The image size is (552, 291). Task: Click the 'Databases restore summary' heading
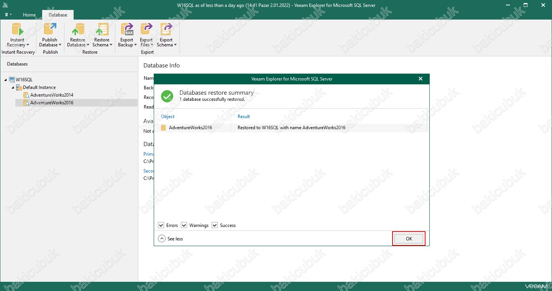tap(217, 93)
